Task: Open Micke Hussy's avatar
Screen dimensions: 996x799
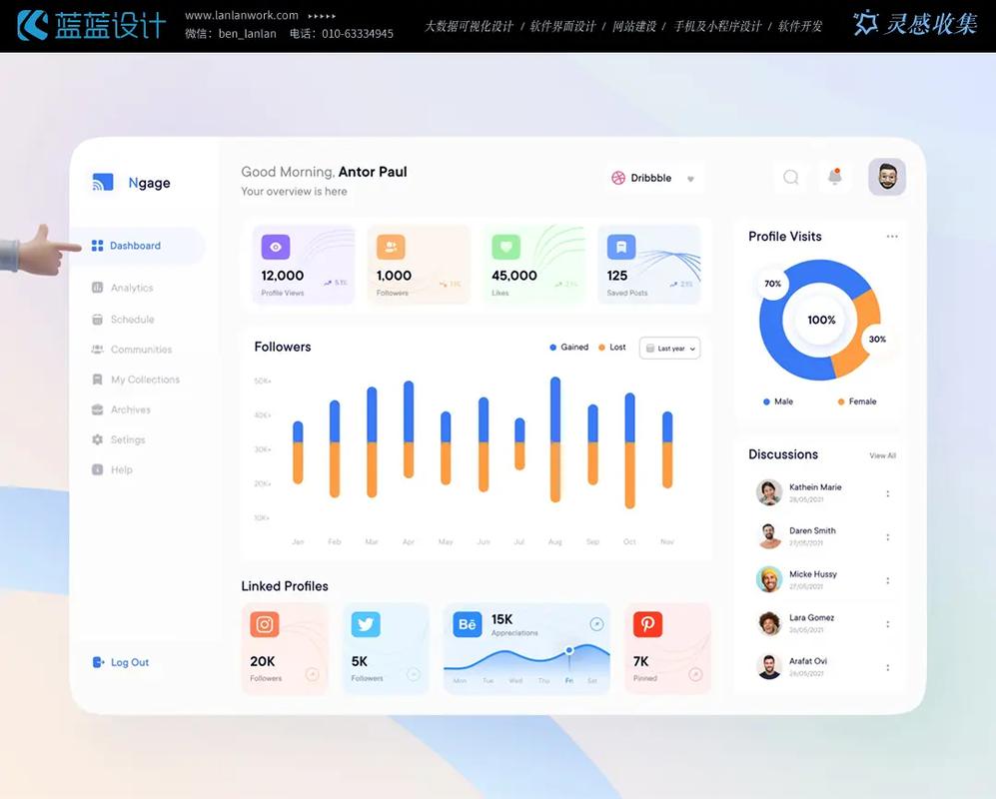Action: [x=769, y=579]
